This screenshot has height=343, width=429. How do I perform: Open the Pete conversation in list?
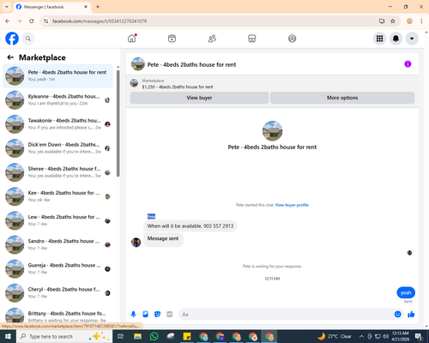point(57,76)
